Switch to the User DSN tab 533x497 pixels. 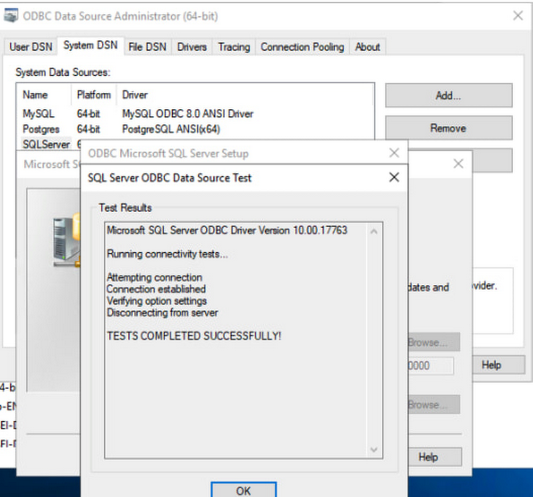click(x=31, y=47)
